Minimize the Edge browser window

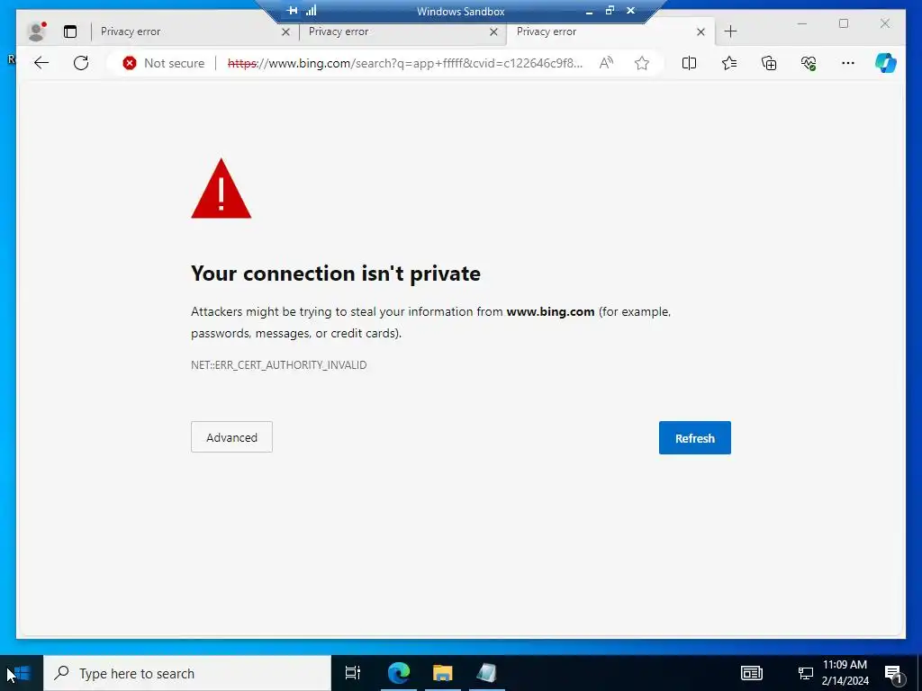[x=802, y=23]
